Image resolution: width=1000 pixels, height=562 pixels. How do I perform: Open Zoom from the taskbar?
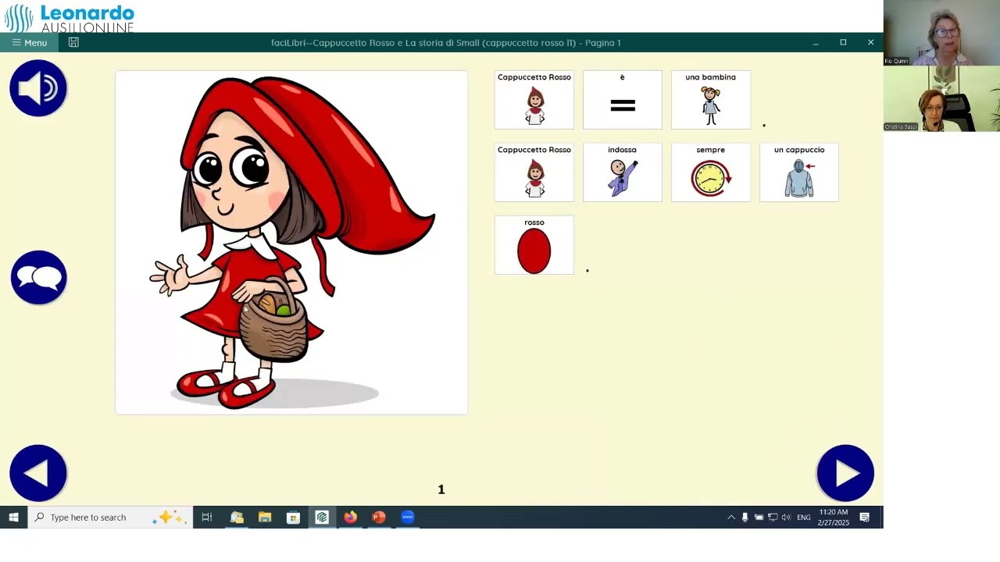(407, 517)
